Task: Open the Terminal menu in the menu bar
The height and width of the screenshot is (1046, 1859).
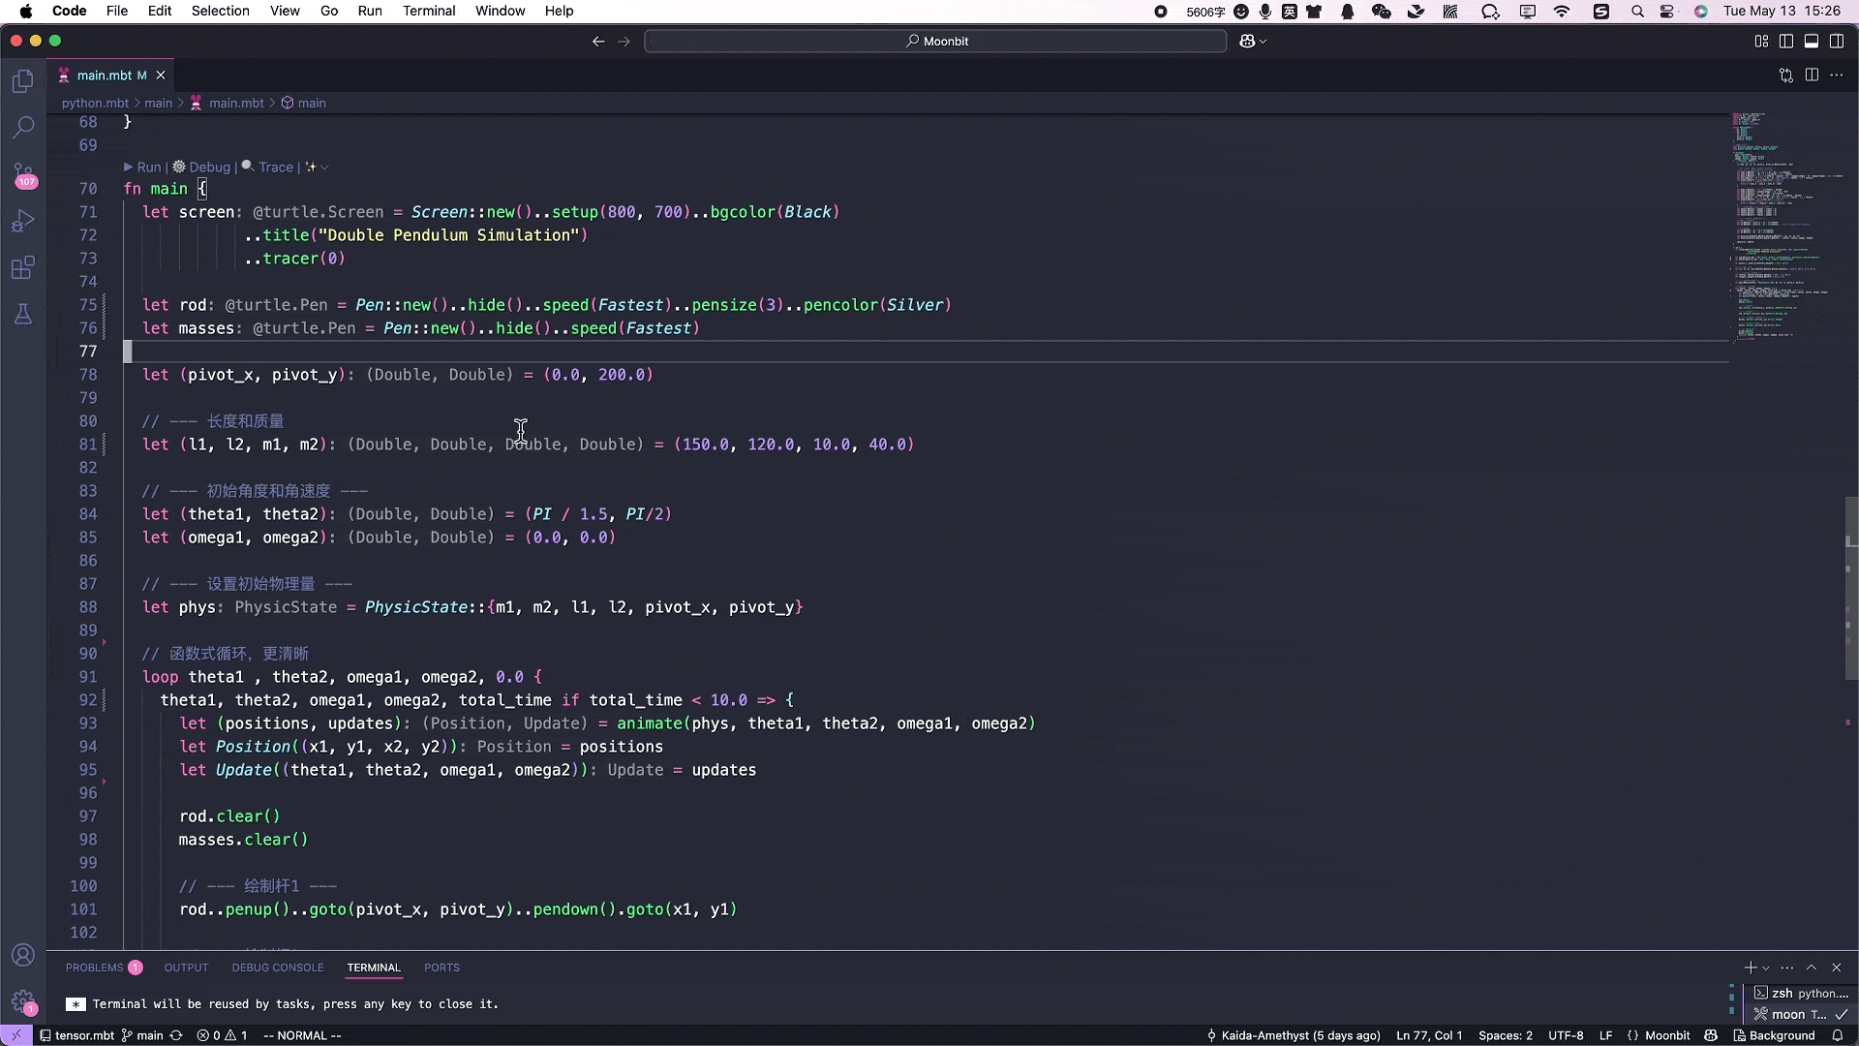Action: pos(429,11)
